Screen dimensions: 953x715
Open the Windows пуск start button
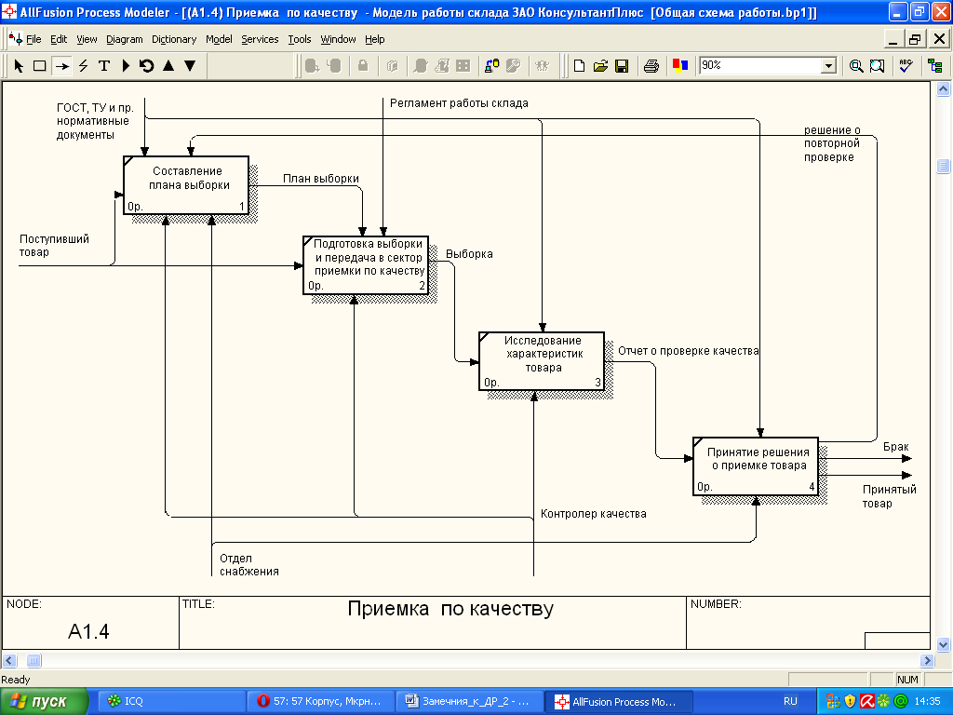click(x=44, y=702)
